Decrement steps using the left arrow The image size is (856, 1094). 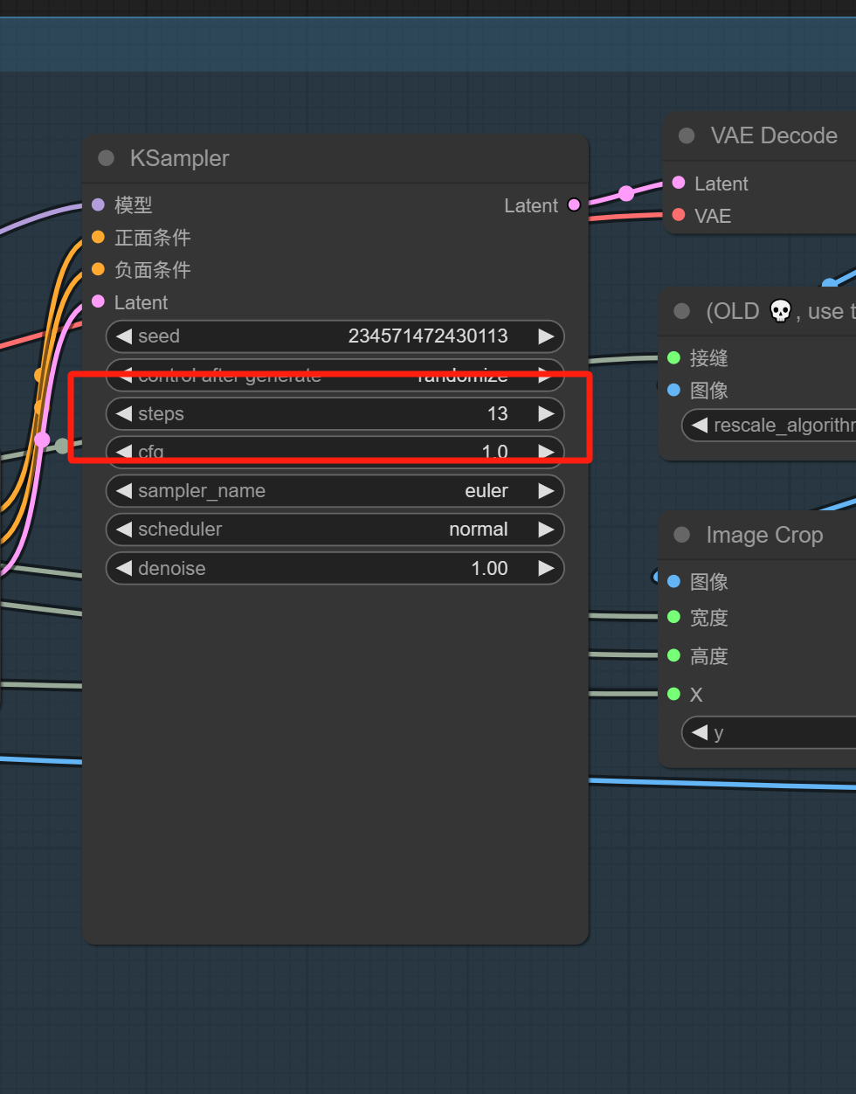(124, 413)
